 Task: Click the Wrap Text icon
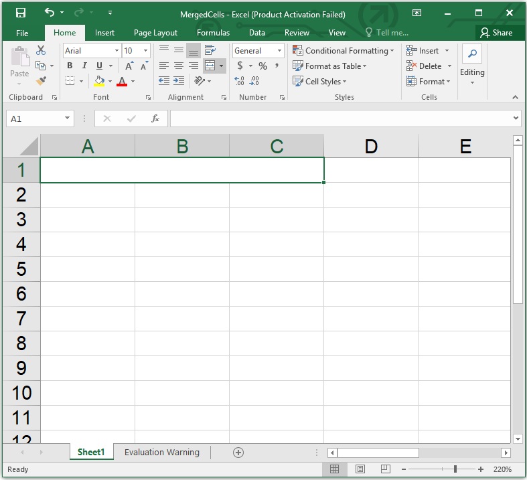pos(210,50)
